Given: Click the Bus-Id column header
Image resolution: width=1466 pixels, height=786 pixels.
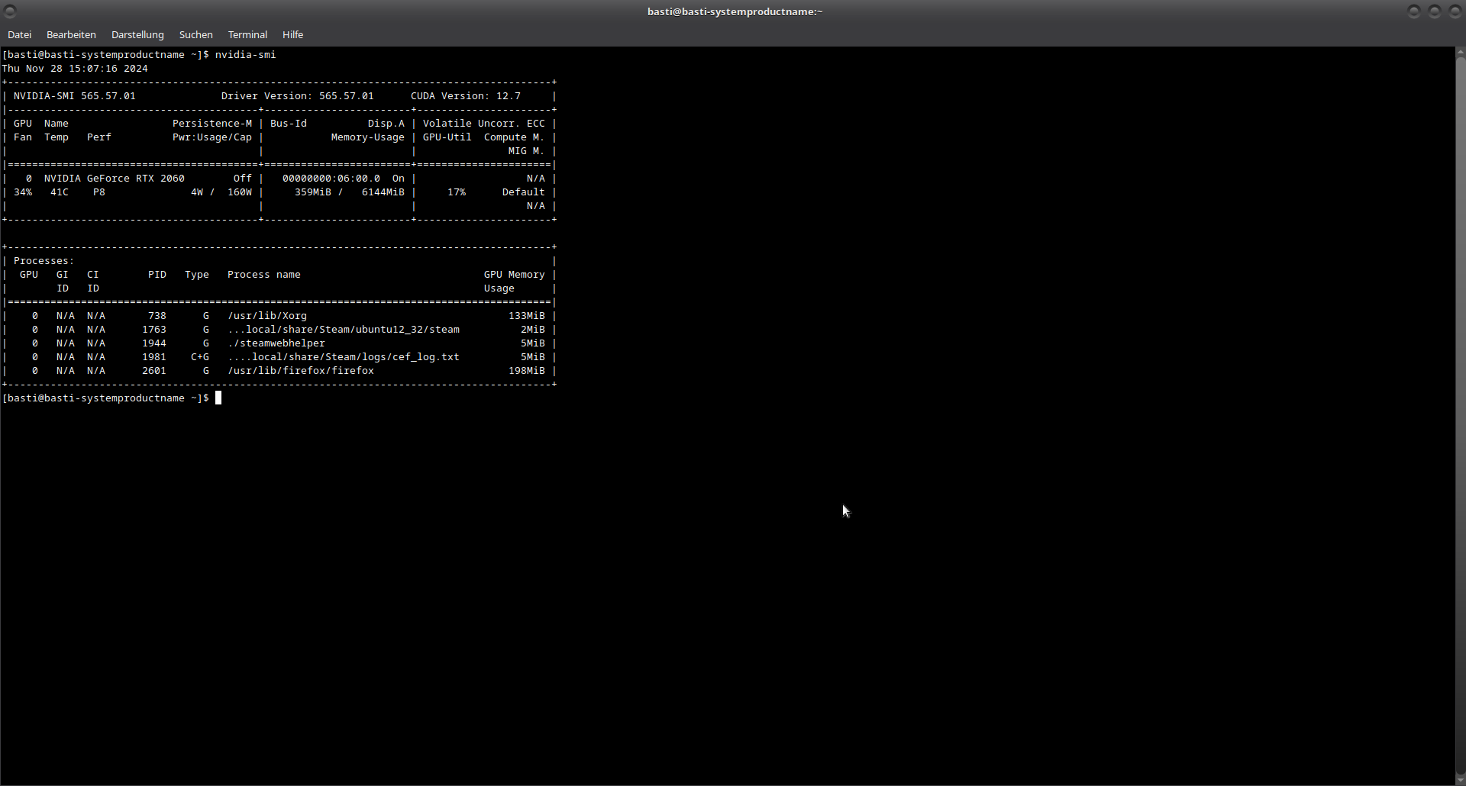Looking at the screenshot, I should (x=289, y=124).
